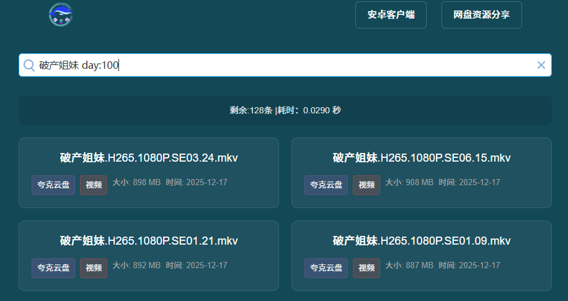Click the results count status bar
Viewport: 568px width, 301px height.
tap(285, 110)
